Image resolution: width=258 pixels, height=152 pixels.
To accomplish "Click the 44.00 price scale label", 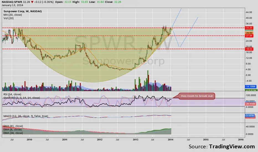I will click(x=249, y=12).
